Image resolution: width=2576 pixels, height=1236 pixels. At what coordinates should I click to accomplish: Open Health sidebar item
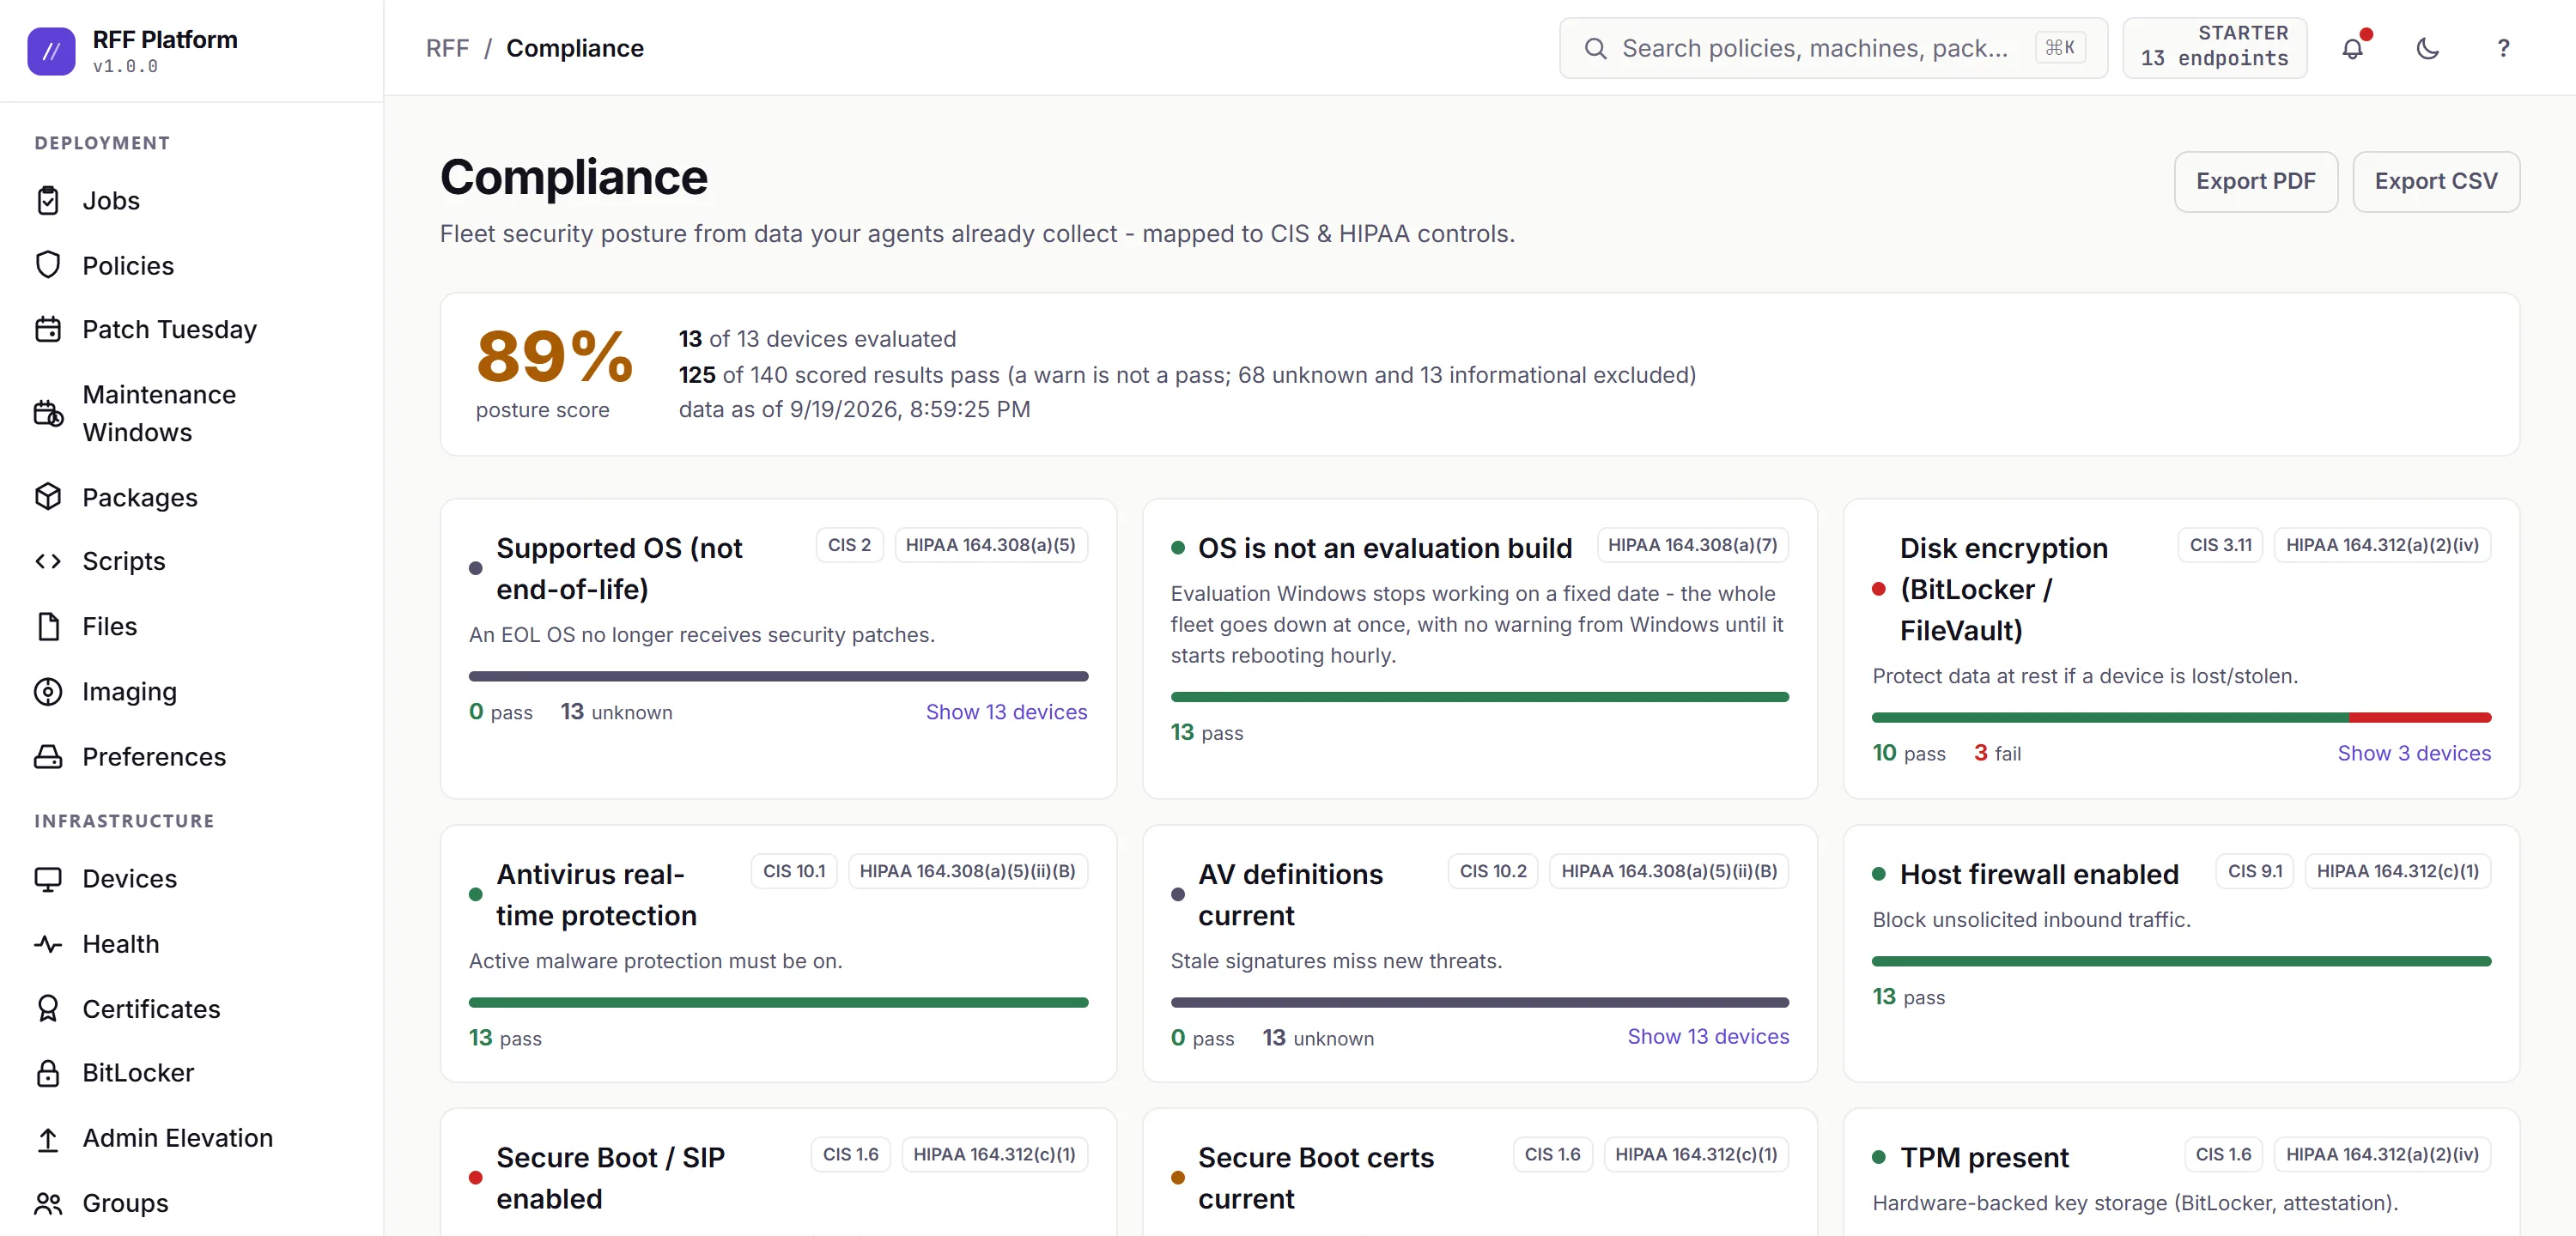191,944
